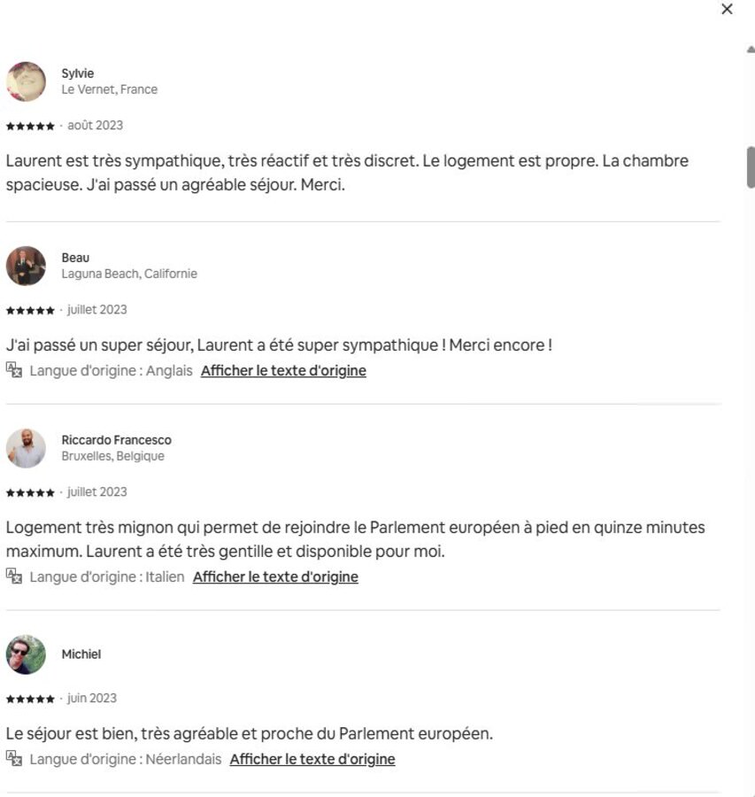The height and width of the screenshot is (797, 755).
Task: Click the scrollbar up arrow
Action: point(751,50)
